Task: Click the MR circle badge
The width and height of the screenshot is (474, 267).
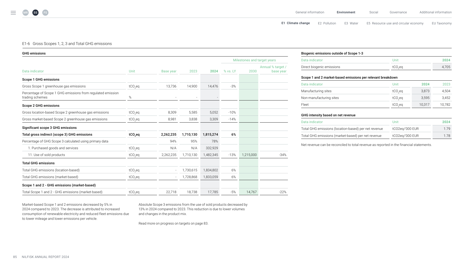Action: click(x=26, y=13)
